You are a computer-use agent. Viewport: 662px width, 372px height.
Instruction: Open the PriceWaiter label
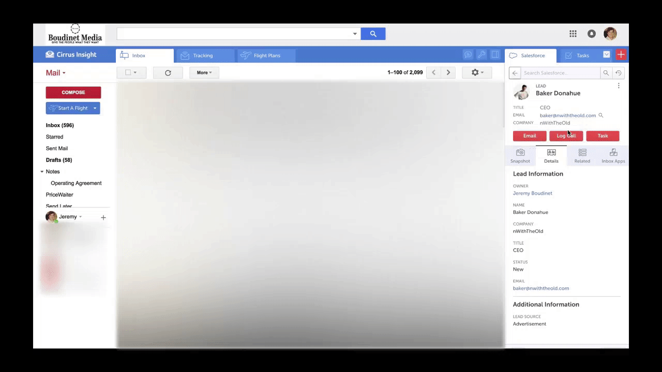[x=59, y=195]
